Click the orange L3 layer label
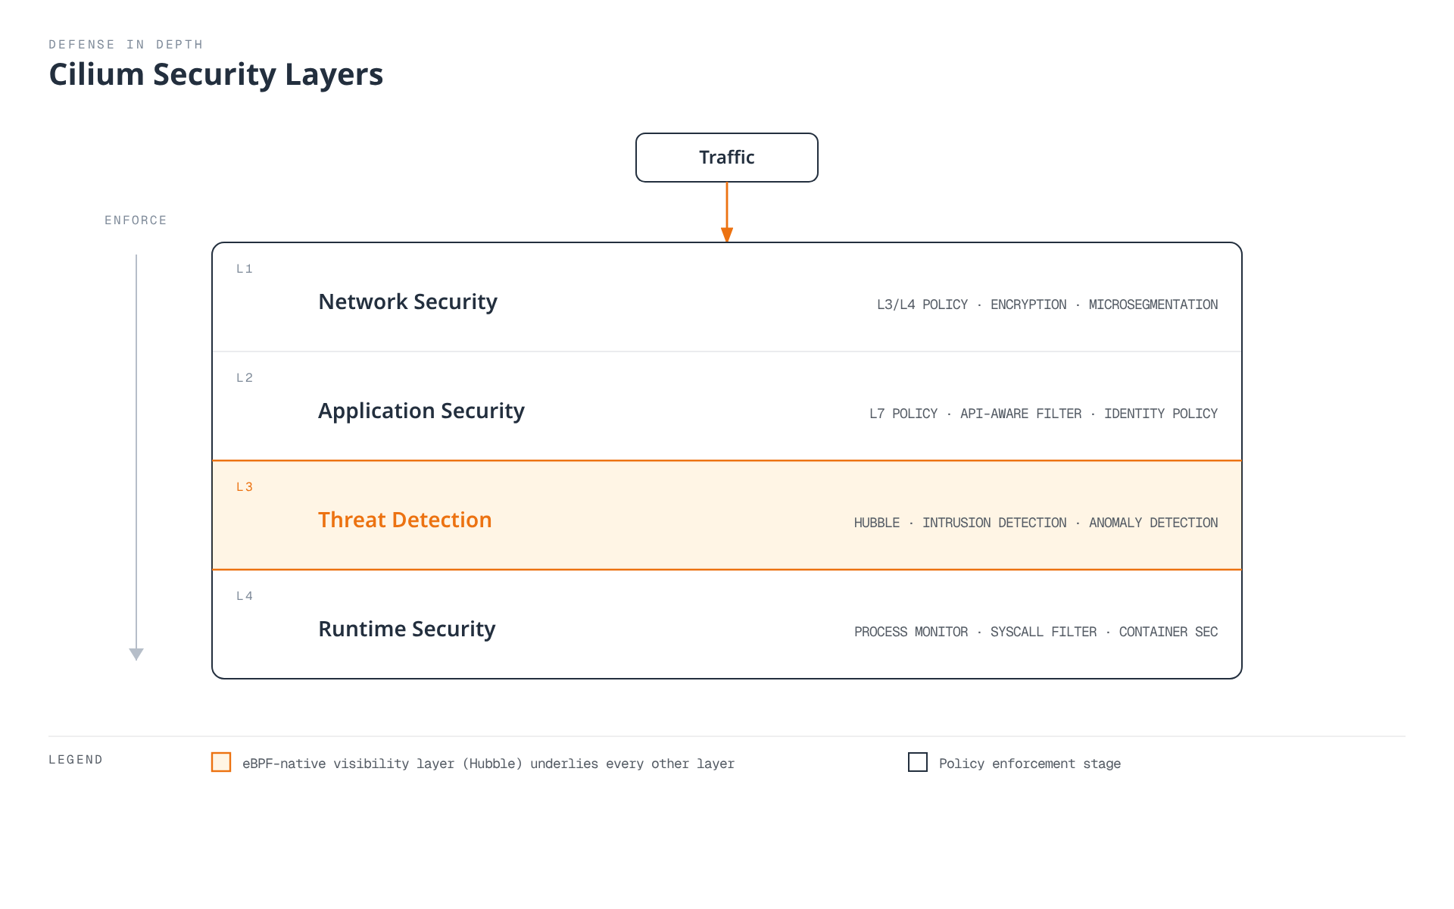 click(x=245, y=487)
